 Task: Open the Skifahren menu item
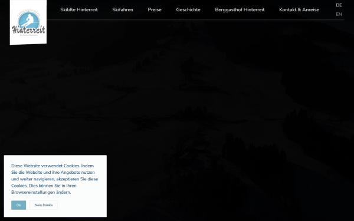[123, 9]
